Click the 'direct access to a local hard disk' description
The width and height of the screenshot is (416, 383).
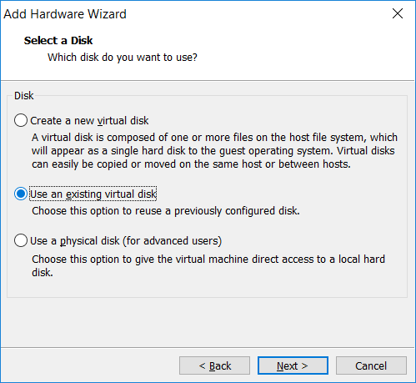[x=208, y=266]
